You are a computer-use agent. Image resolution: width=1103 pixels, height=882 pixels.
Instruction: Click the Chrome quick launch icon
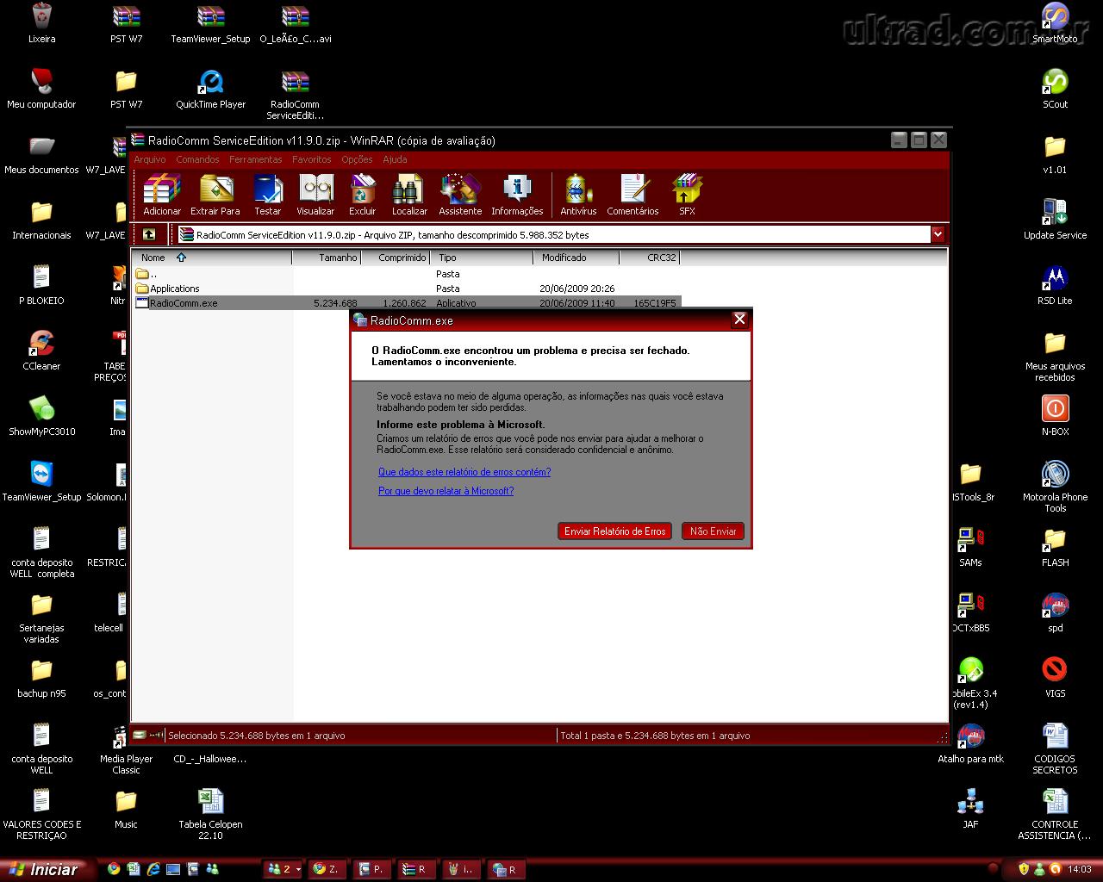pos(114,869)
